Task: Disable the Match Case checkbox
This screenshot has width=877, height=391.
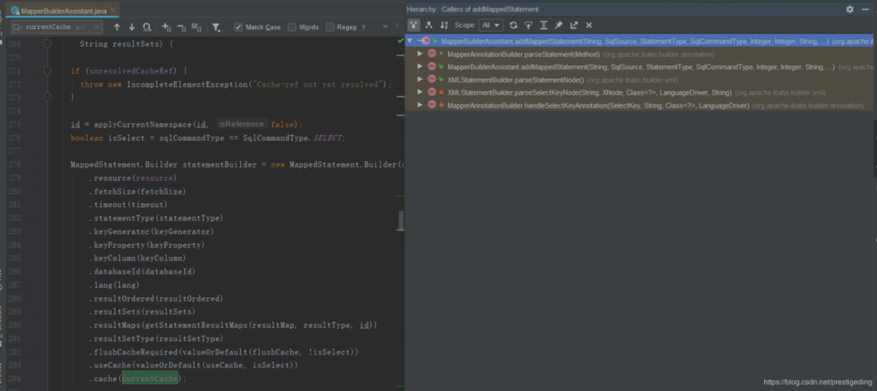Action: [239, 27]
